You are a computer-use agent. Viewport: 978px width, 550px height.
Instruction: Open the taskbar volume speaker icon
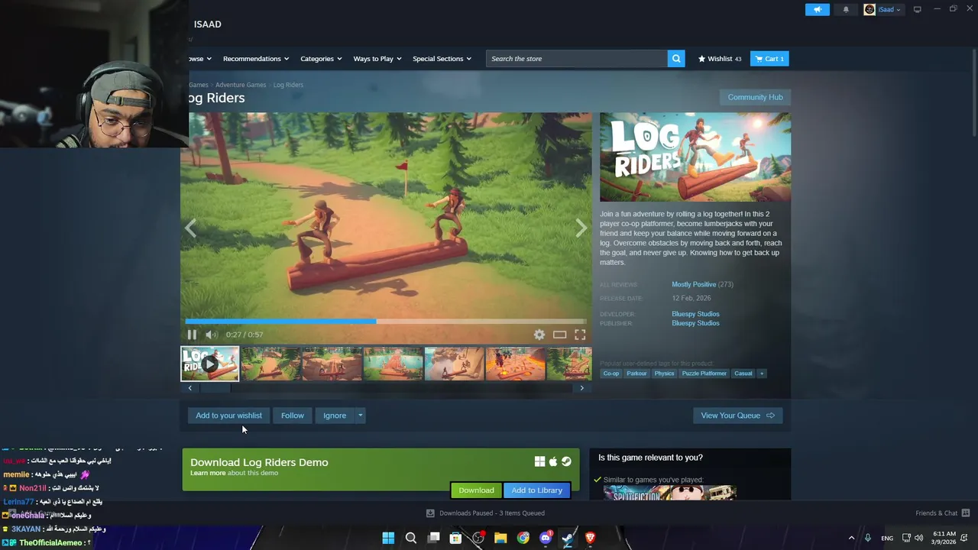[918, 538]
